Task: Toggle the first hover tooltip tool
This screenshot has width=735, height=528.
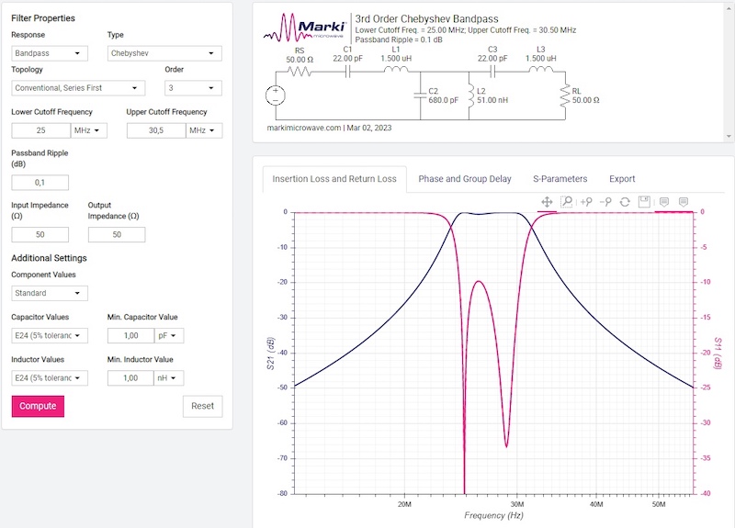Action: [x=664, y=201]
